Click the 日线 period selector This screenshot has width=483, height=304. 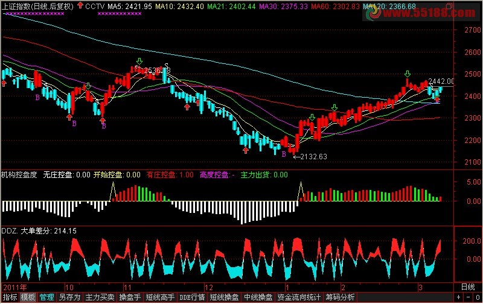468,287
